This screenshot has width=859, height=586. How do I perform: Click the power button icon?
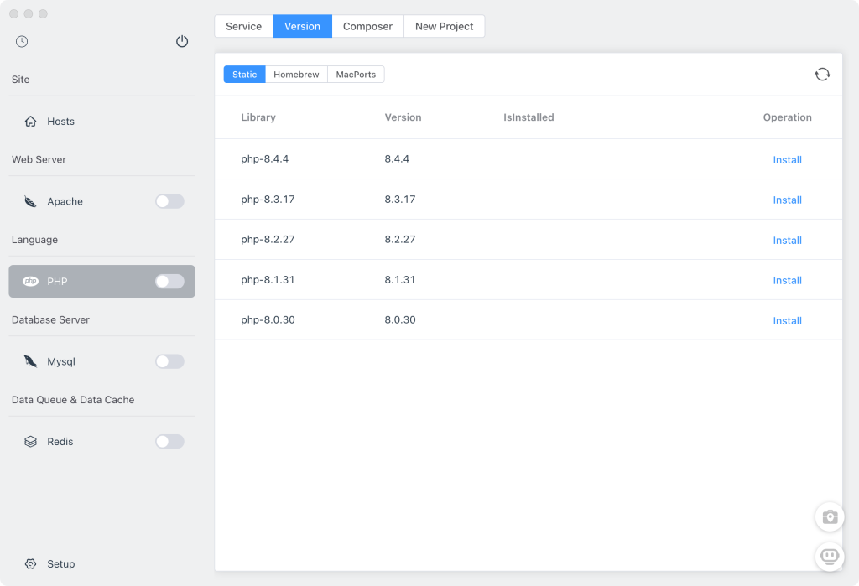[x=182, y=41]
